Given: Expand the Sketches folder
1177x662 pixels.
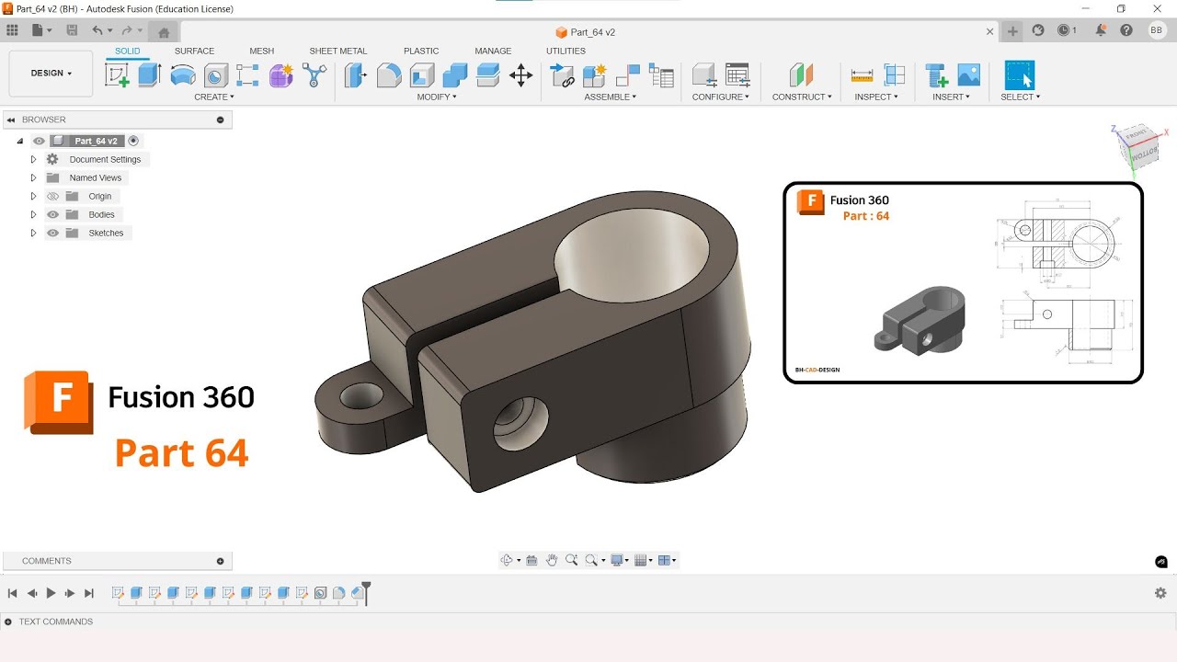Looking at the screenshot, I should click(33, 233).
